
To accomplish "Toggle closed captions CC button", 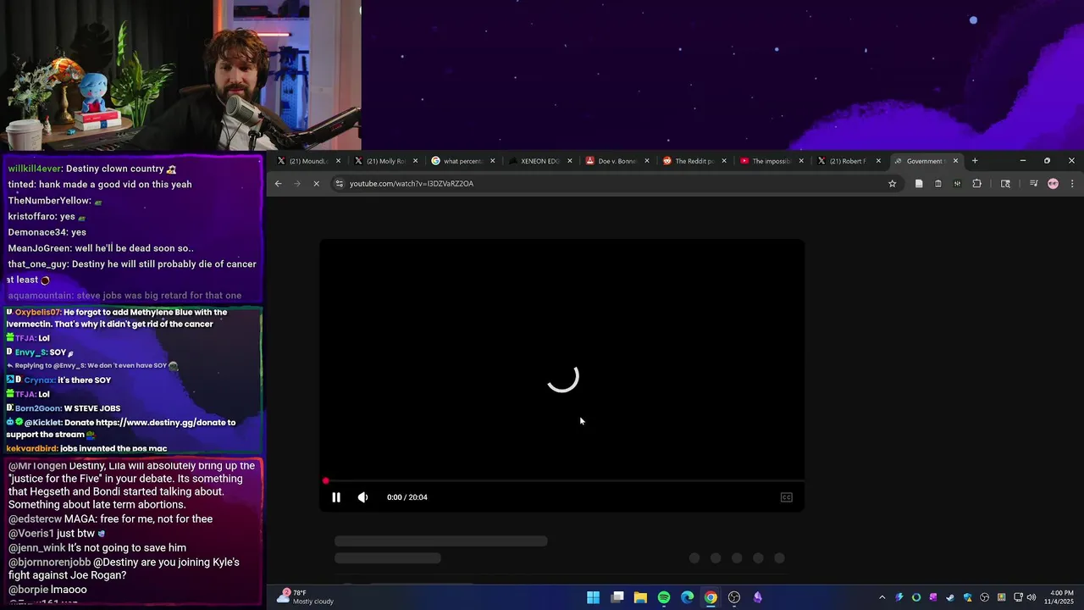I will tap(786, 497).
